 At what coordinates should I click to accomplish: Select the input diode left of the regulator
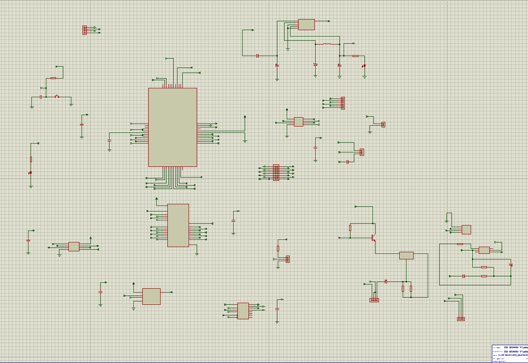(x=258, y=56)
